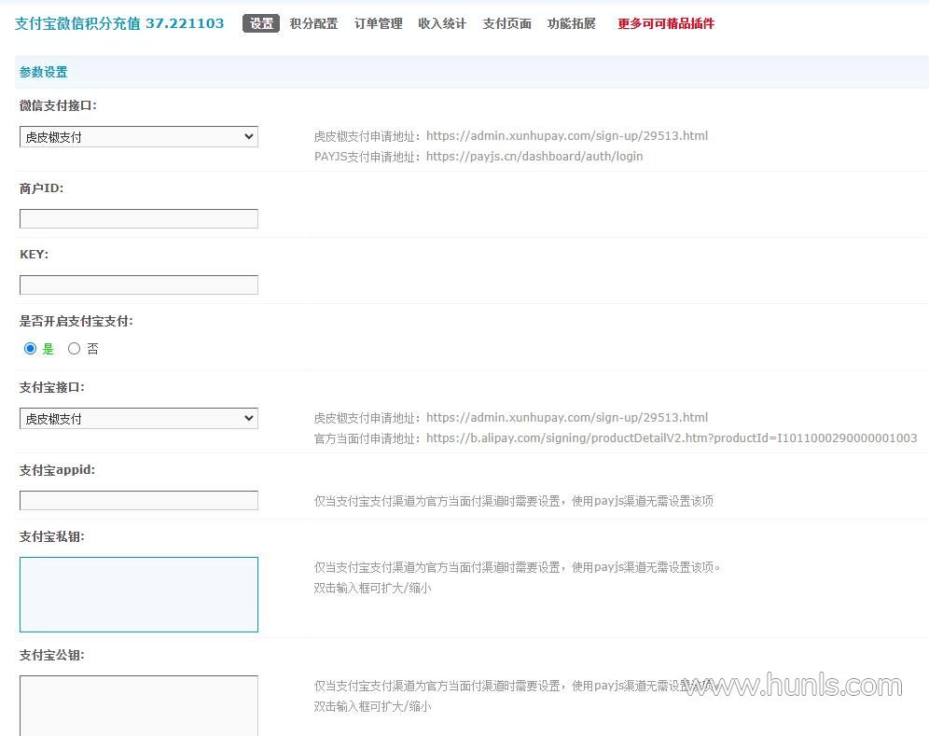Screen dimensions: 929x736
Task: Open the 收入统计 tab
Action: coord(442,23)
